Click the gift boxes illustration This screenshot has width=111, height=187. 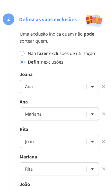point(94,21)
